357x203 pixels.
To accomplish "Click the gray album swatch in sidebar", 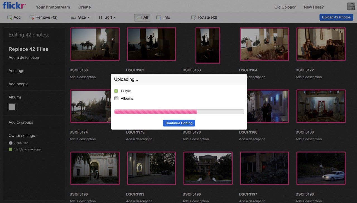I will pyautogui.click(x=12, y=107).
